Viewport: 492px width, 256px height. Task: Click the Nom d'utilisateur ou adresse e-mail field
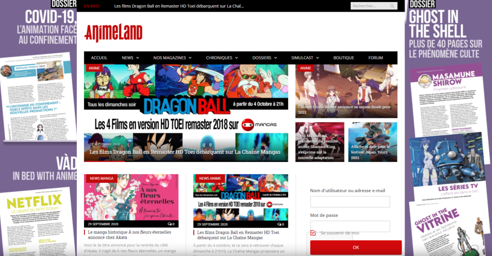pos(350,202)
